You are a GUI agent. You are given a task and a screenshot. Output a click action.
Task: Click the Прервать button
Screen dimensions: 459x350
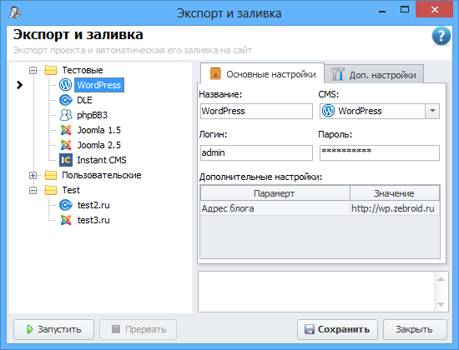pos(139,329)
